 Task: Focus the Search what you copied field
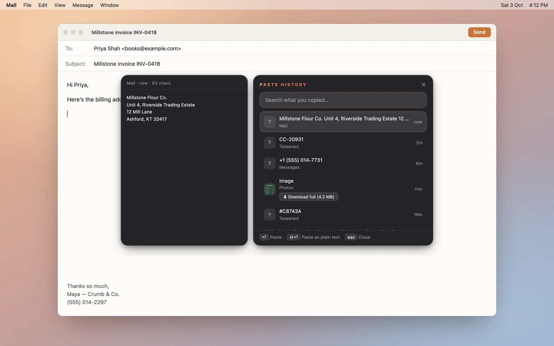(343, 100)
